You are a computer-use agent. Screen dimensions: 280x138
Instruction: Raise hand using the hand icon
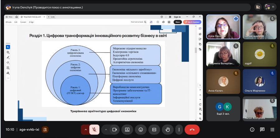pyautogui.click(x=167, y=130)
